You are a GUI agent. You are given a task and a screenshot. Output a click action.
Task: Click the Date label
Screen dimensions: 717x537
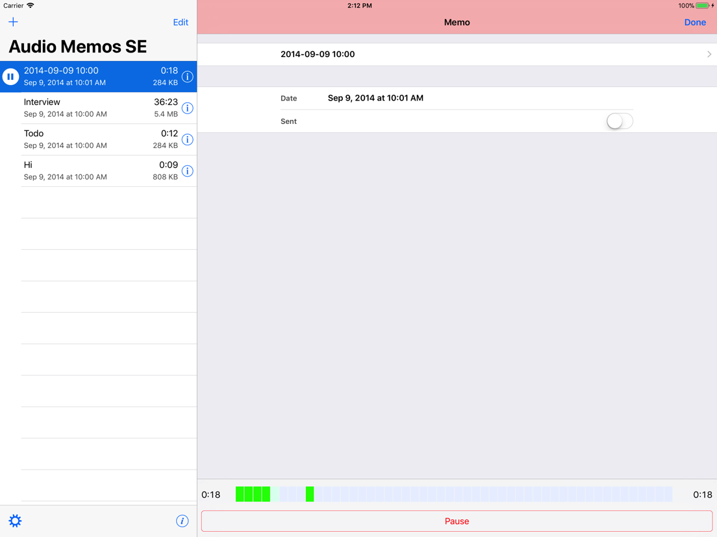pos(288,98)
